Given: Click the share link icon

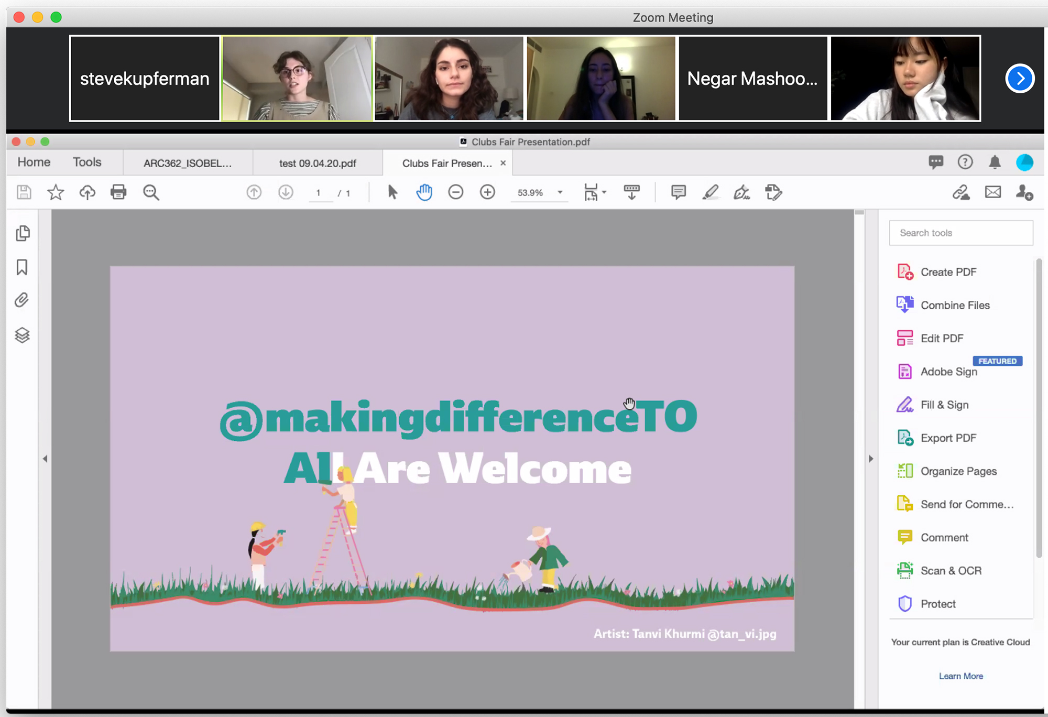Looking at the screenshot, I should click(961, 192).
